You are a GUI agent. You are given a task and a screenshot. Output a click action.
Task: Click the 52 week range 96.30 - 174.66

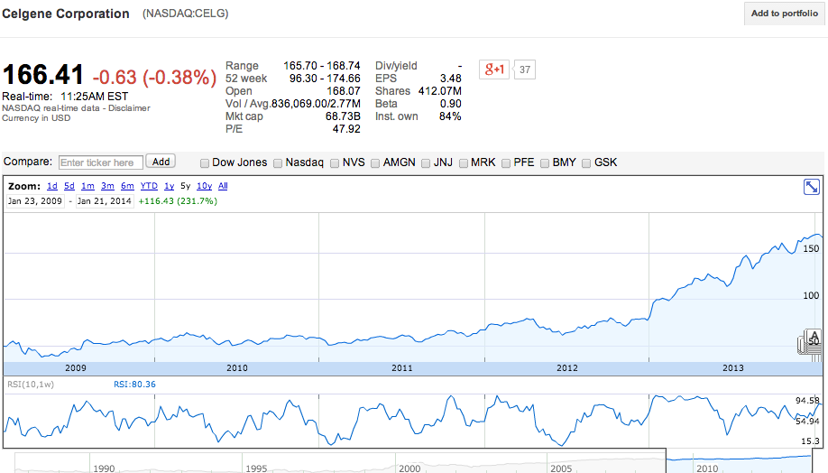pyautogui.click(x=325, y=79)
